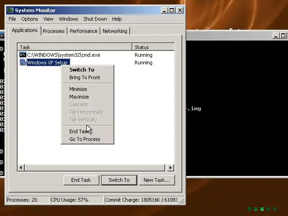Choose Go To Process in context menu
Viewport: 288px width, 216px height.
click(x=87, y=139)
